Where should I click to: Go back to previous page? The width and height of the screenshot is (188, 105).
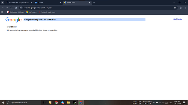coord(3,8)
